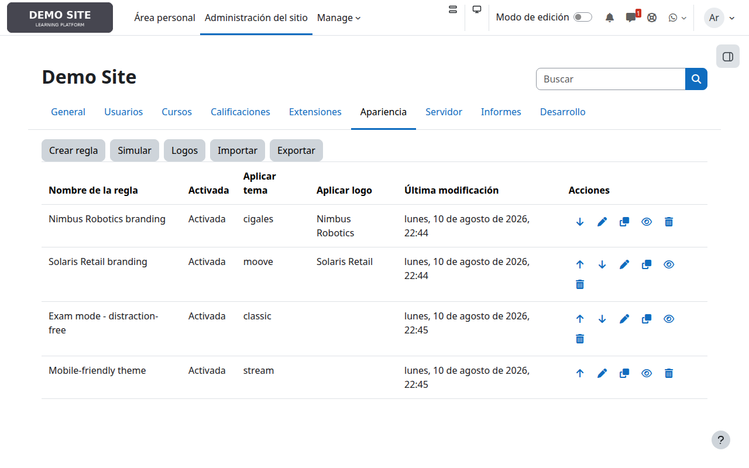
Task: Focus the Buscar search field
Action: [x=610, y=79]
